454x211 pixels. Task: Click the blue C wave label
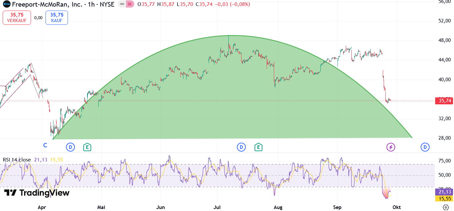pos(45,145)
